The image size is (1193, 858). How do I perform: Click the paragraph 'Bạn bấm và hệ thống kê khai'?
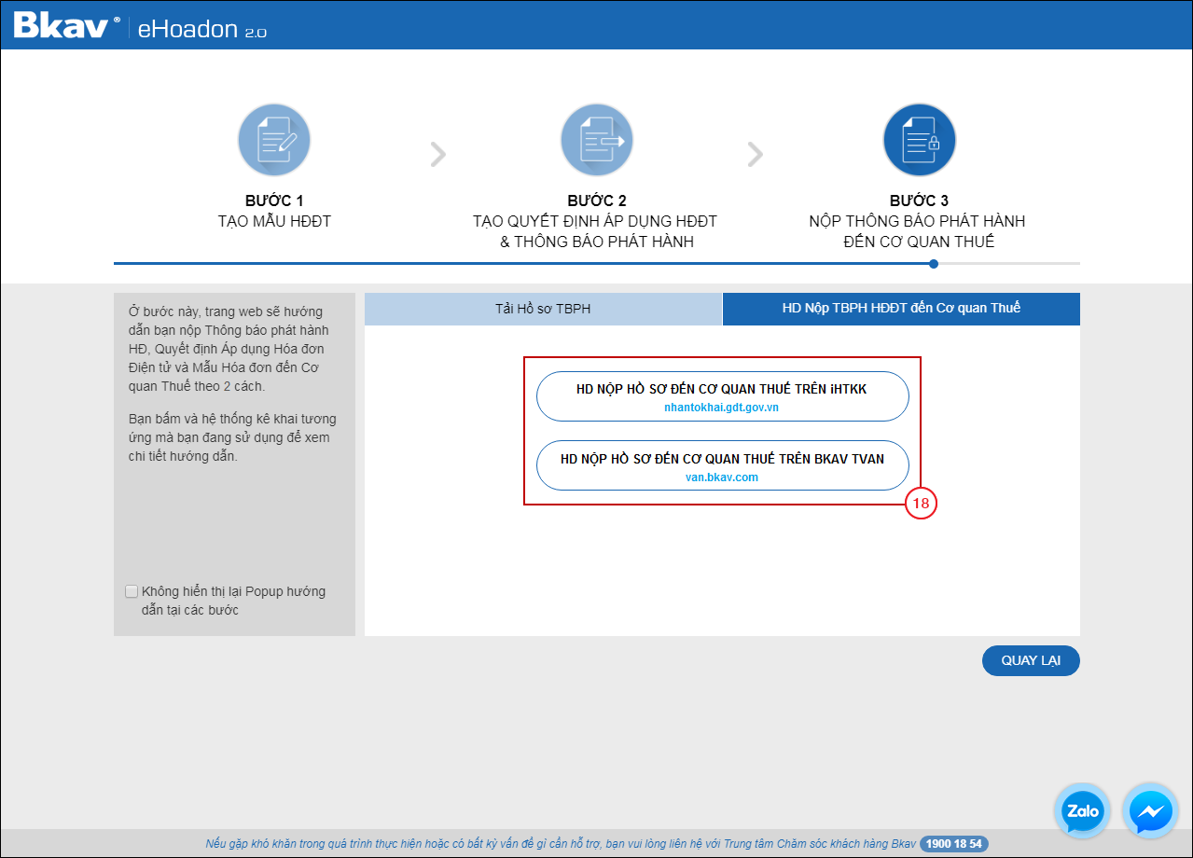232,437
